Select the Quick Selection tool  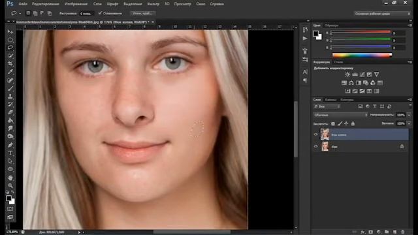(10, 55)
